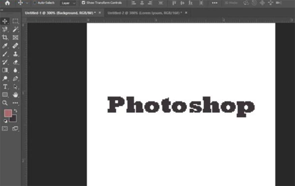Select the Zoom magnifier tool

(5, 103)
